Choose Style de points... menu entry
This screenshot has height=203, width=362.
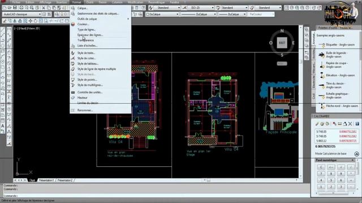(101, 80)
